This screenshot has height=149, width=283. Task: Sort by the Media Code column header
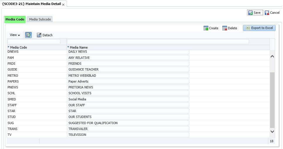(18, 47)
